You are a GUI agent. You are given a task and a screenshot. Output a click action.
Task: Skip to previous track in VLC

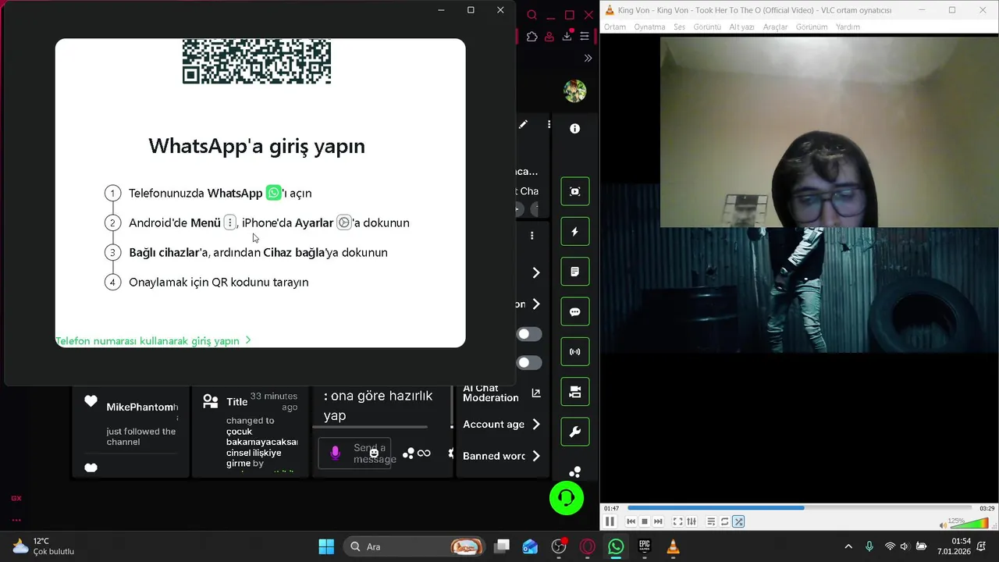point(631,521)
